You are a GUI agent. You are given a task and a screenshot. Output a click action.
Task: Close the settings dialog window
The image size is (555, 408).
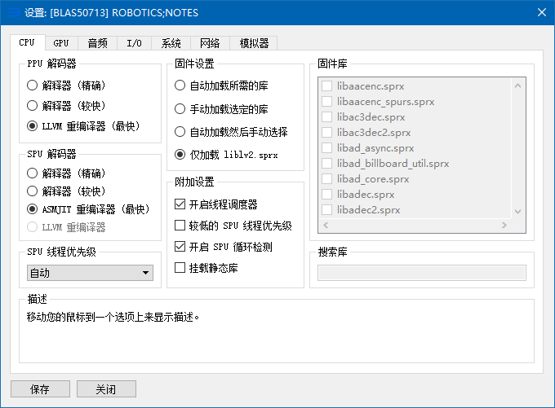[540, 12]
